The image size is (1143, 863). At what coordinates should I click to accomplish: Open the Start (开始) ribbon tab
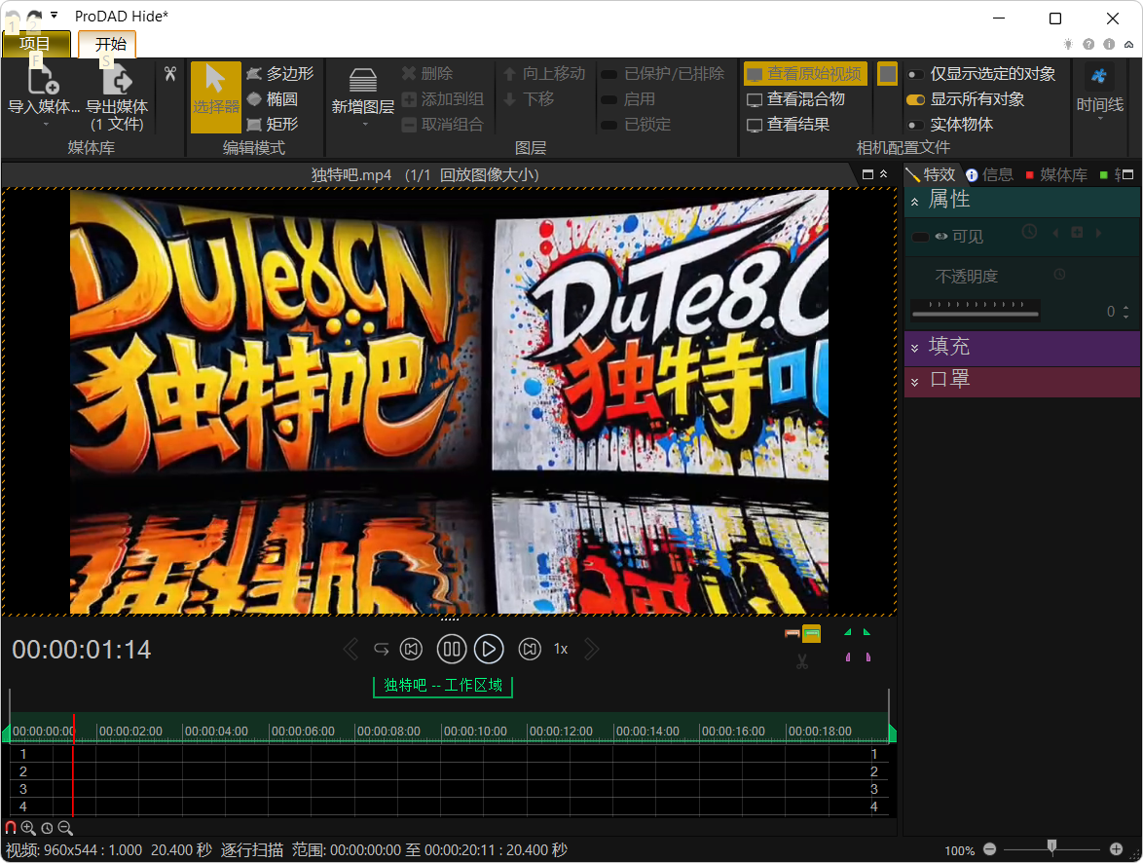tap(109, 44)
